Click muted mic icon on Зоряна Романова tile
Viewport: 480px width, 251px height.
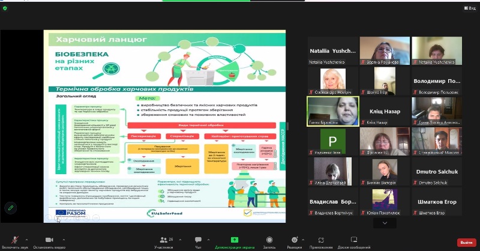(363, 62)
